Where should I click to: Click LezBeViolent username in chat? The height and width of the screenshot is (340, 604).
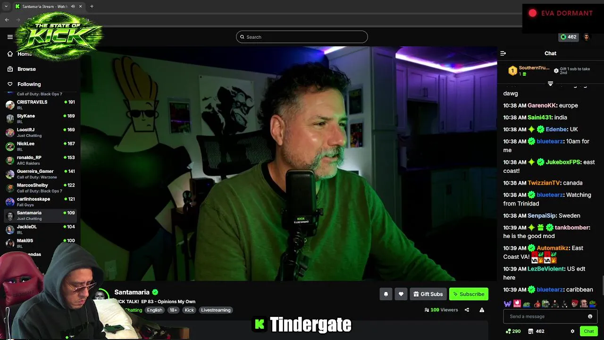click(546, 269)
